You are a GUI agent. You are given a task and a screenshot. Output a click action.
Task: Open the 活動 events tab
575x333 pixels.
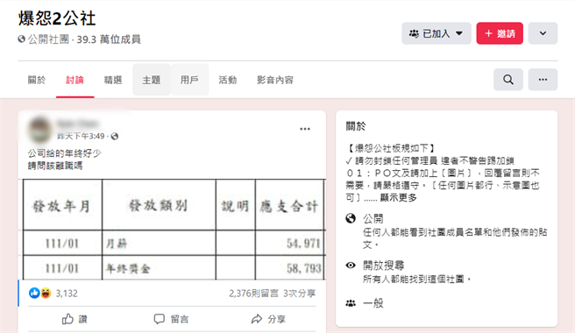228,80
